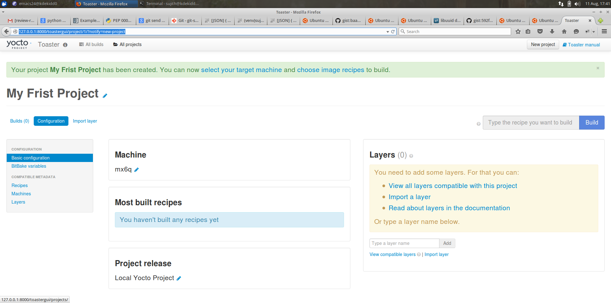The image size is (611, 303).
Task: Reload the page in the address bar
Action: [393, 31]
